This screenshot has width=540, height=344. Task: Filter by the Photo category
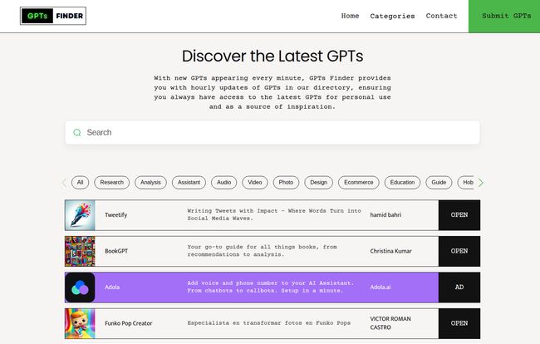[x=286, y=183]
